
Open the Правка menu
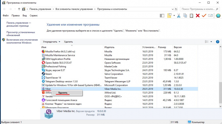pos(16,15)
